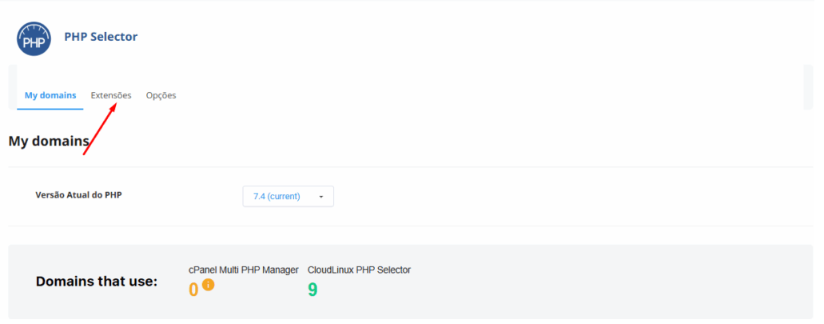Viewport: 824px width, 324px height.
Task: Click the CloudLinux PHP Selector label
Action: point(359,270)
